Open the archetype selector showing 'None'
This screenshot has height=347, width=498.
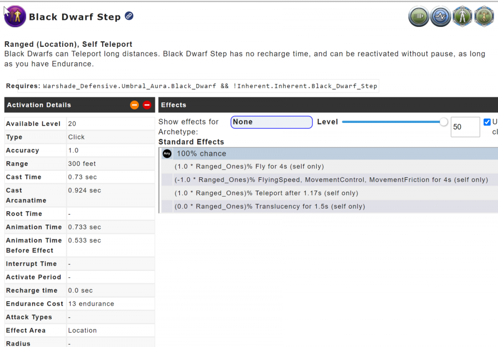tap(271, 122)
